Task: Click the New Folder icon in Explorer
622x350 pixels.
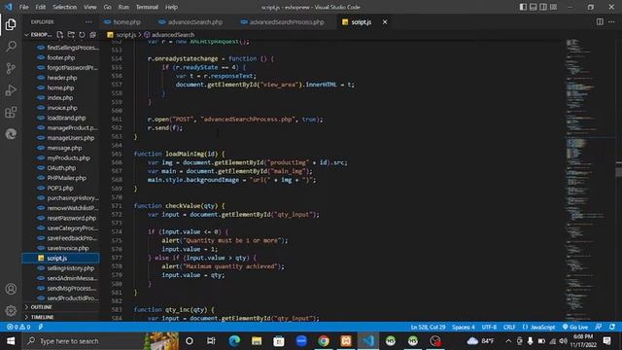Action: pos(71,35)
